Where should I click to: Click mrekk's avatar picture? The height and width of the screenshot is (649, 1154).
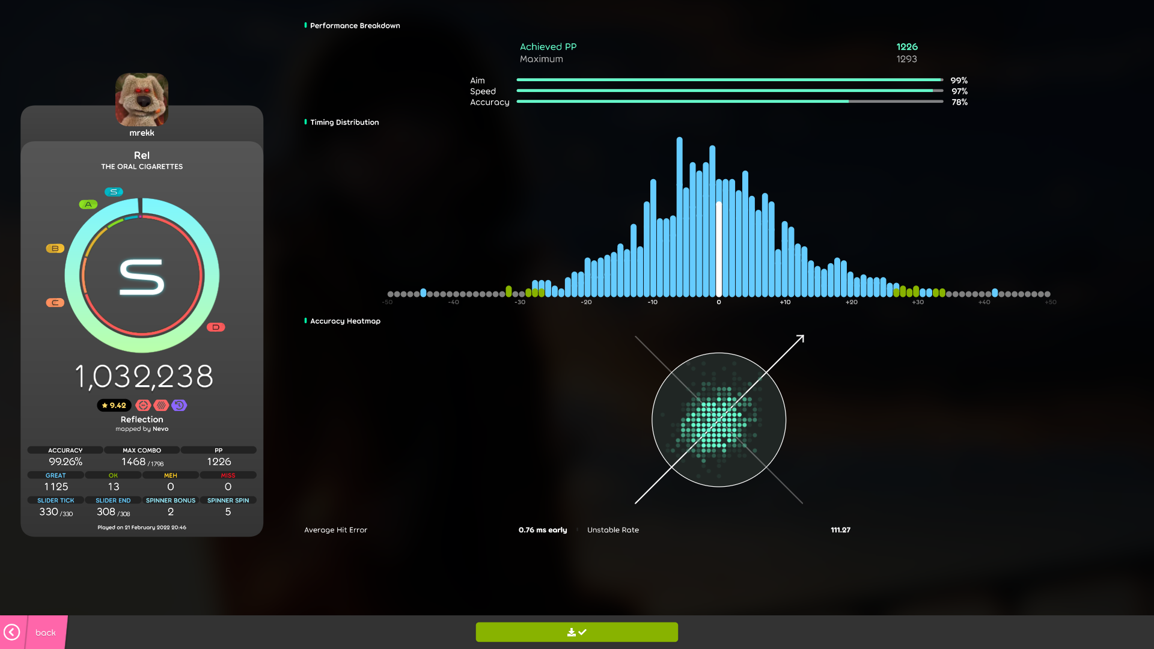coord(142,99)
